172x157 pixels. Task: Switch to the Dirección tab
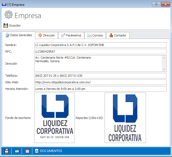47,35
